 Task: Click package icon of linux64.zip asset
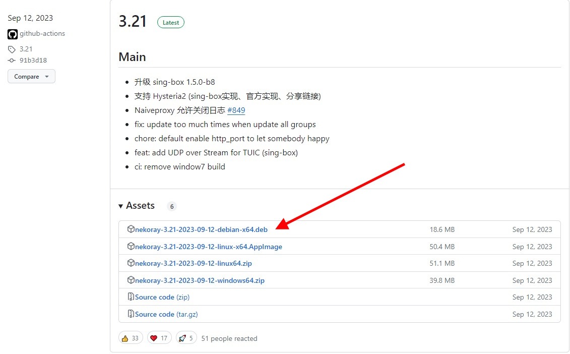[x=131, y=263]
